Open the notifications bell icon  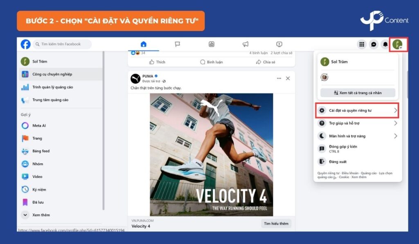pyautogui.click(x=385, y=45)
